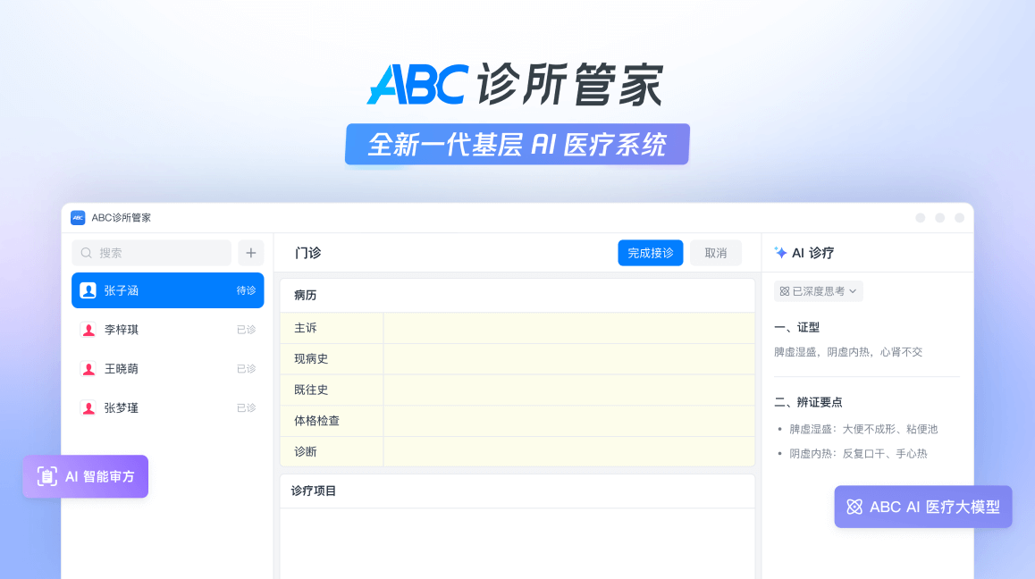This screenshot has height=579, width=1035.
Task: Click the ABC AI 医疗大模型 atom icon
Action: pos(854,507)
